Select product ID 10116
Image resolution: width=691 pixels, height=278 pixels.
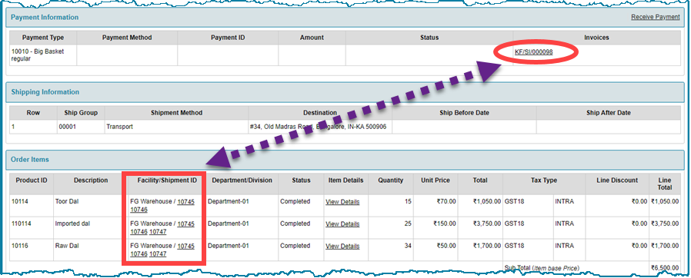coord(21,246)
